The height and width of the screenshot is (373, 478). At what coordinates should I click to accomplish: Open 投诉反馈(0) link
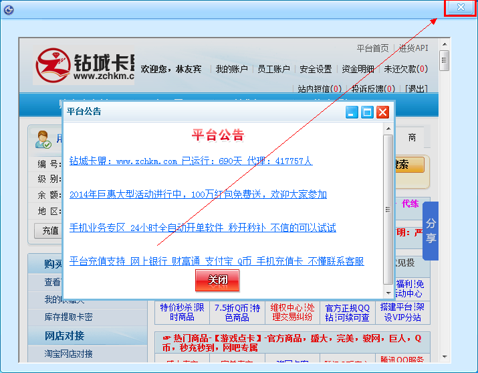click(373, 89)
